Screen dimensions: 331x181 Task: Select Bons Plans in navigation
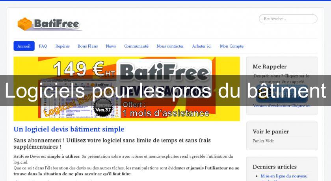coord(87,46)
